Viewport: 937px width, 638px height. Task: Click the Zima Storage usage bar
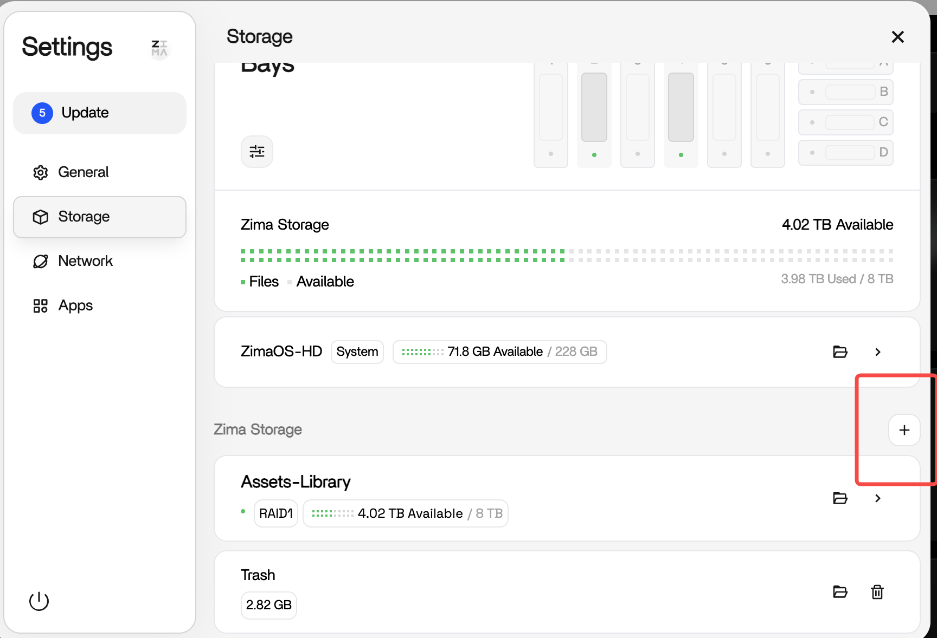tap(567, 256)
